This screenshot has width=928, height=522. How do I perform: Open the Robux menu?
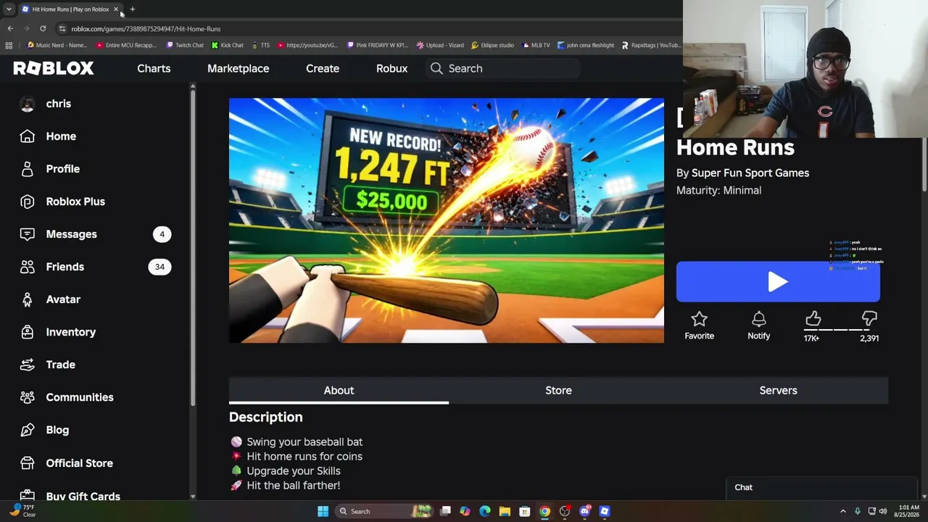coord(391,68)
